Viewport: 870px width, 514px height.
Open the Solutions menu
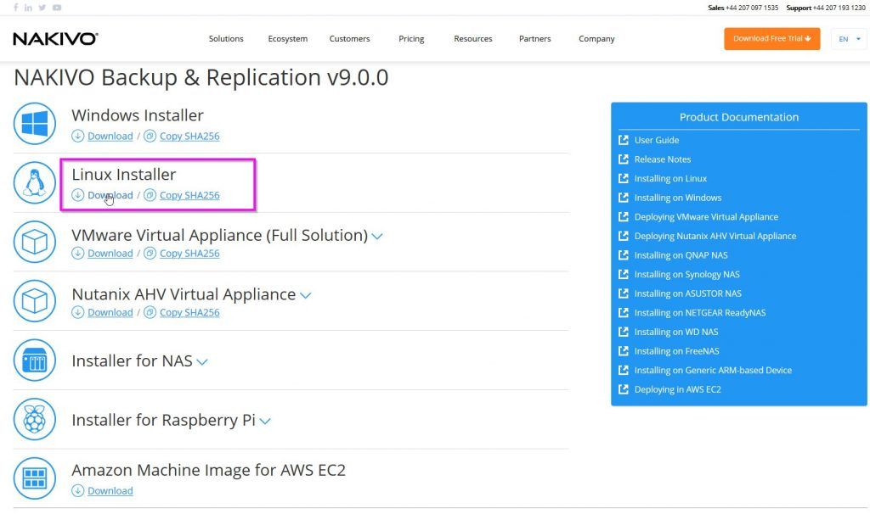tap(226, 39)
